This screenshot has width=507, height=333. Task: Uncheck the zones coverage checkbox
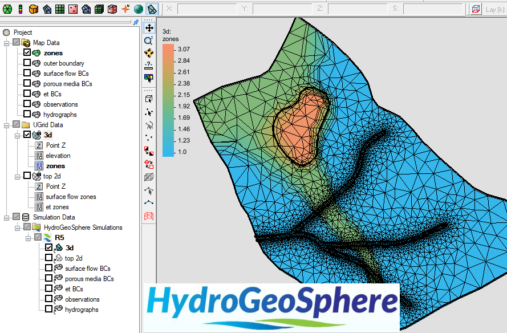pyautogui.click(x=27, y=53)
